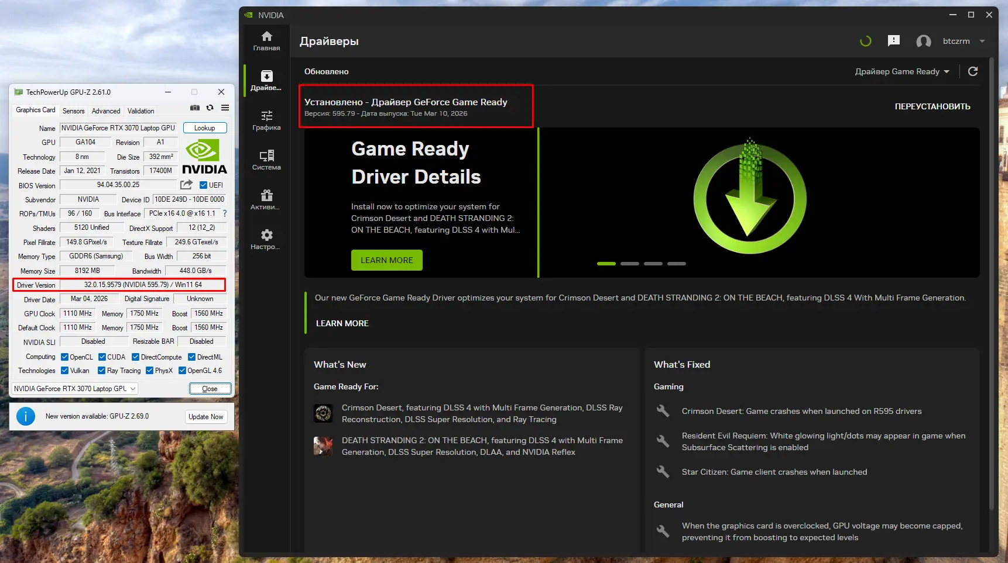Screen dimensions: 1008x563
Task: Click Update Now for GPU-Z 2.69.0
Action: [206, 417]
